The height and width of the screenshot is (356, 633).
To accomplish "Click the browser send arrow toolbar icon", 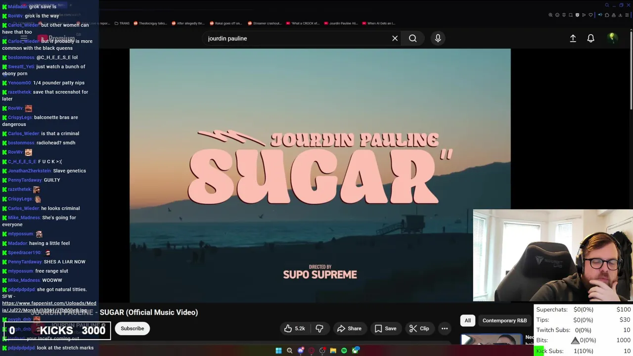I will [584, 15].
